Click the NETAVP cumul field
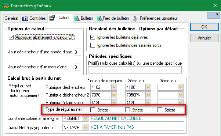Viewport: 221px width, 136px height. 73,128
